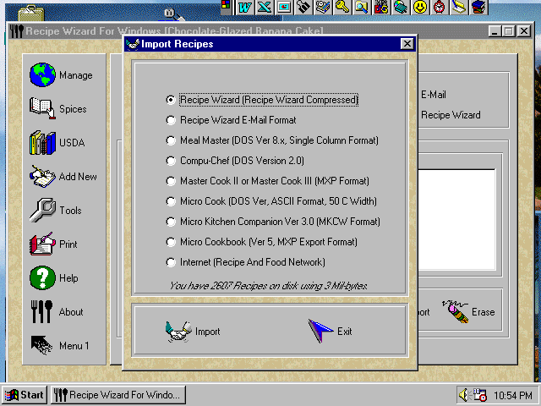
Task: Click the stacked books shortcut bar icon
Action: [x=478, y=8]
